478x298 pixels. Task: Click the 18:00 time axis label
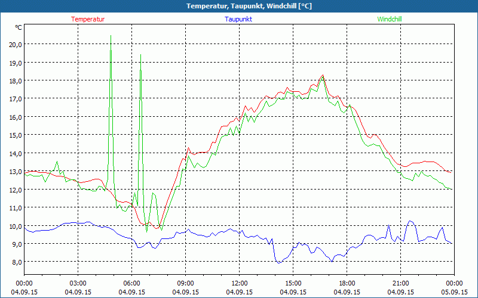pyautogui.click(x=347, y=283)
